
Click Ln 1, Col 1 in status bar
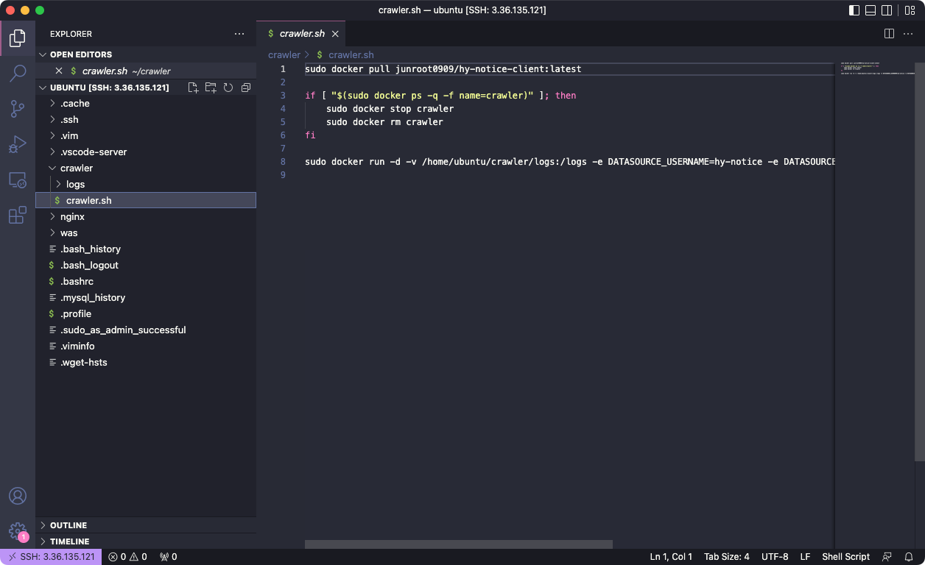671,557
